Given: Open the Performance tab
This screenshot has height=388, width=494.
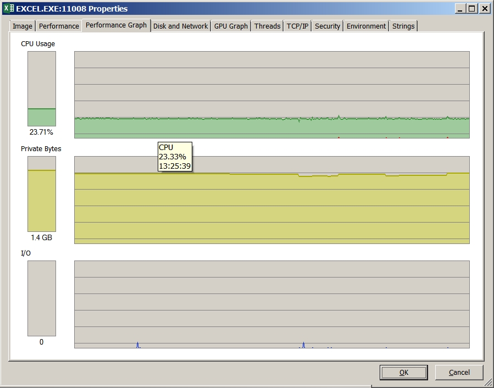Looking at the screenshot, I should click(59, 26).
